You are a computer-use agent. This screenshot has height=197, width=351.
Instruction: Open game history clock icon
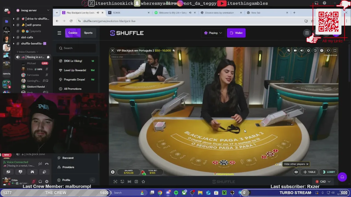pos(315,50)
